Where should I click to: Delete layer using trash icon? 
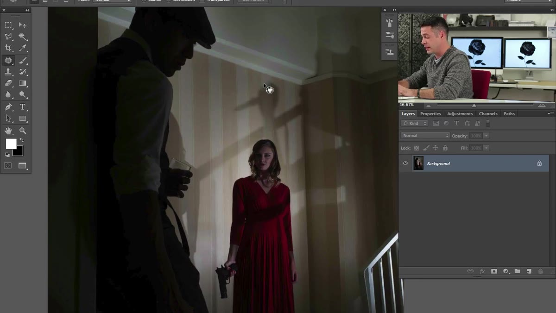[x=540, y=271]
